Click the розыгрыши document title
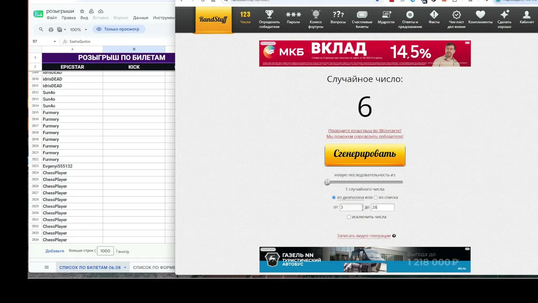 60,11
